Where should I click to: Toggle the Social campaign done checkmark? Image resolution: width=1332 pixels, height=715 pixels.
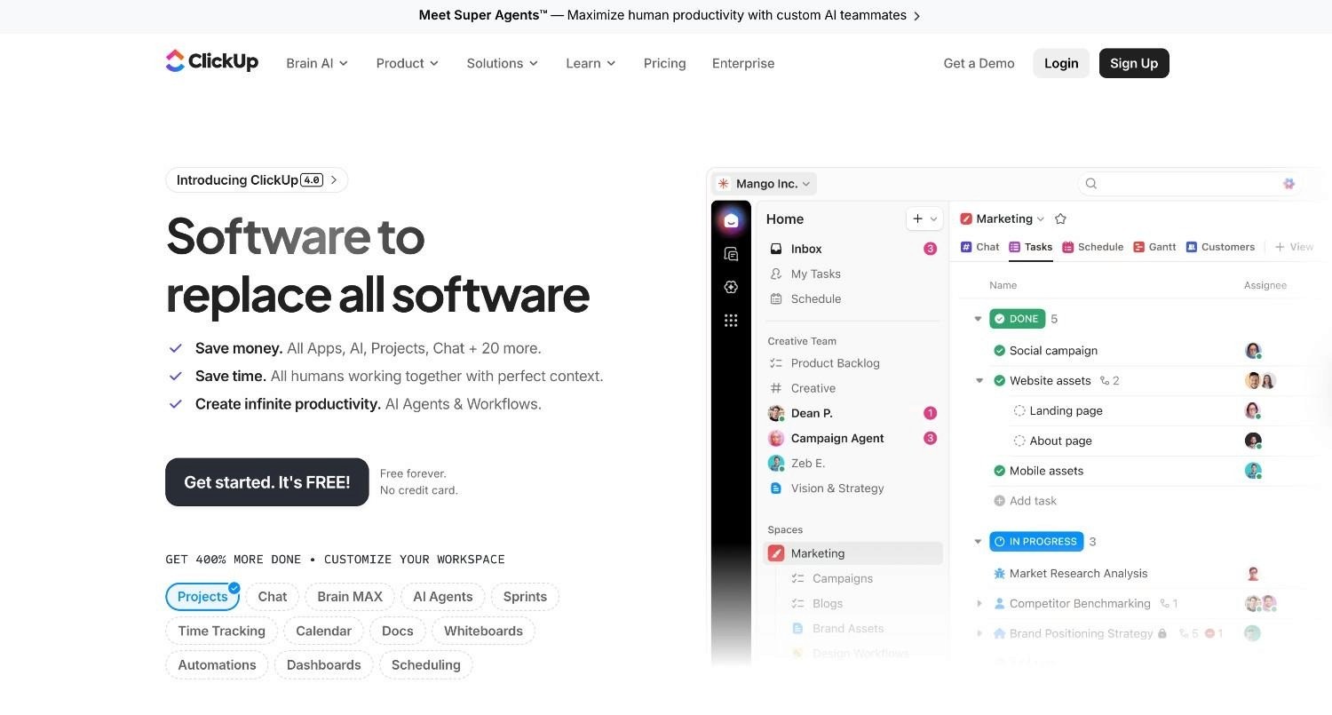tap(1000, 351)
